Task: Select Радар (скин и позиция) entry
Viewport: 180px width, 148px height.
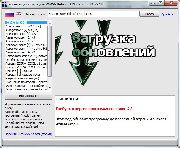Action: (26, 78)
